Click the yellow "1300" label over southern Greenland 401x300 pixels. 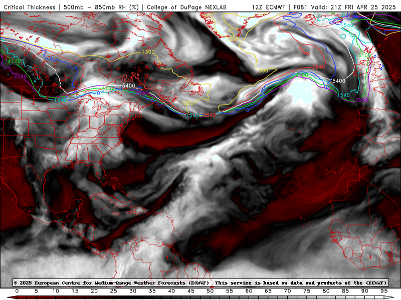pyautogui.click(x=233, y=39)
